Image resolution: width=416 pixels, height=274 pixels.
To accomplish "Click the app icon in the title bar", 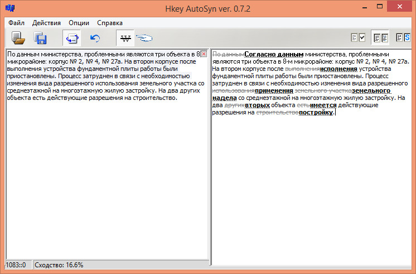I will 9,8.
